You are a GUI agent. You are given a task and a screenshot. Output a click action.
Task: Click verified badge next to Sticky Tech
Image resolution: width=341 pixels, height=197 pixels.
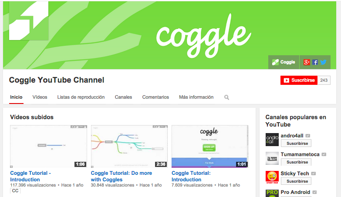[314, 174]
